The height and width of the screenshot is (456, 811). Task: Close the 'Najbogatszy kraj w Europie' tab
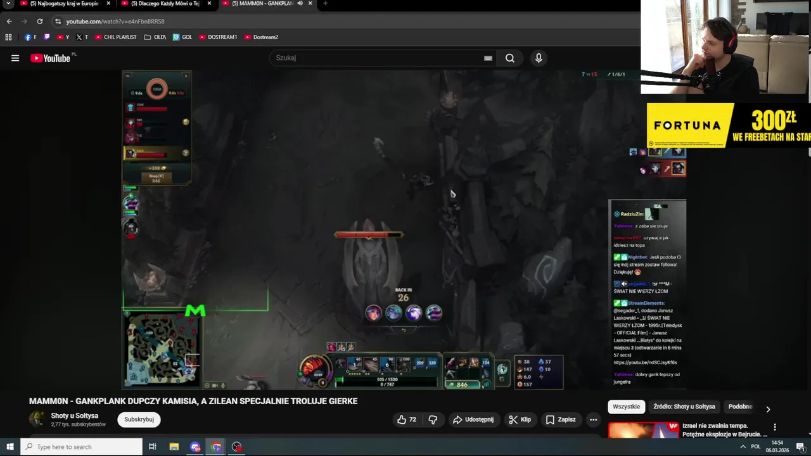pos(108,3)
